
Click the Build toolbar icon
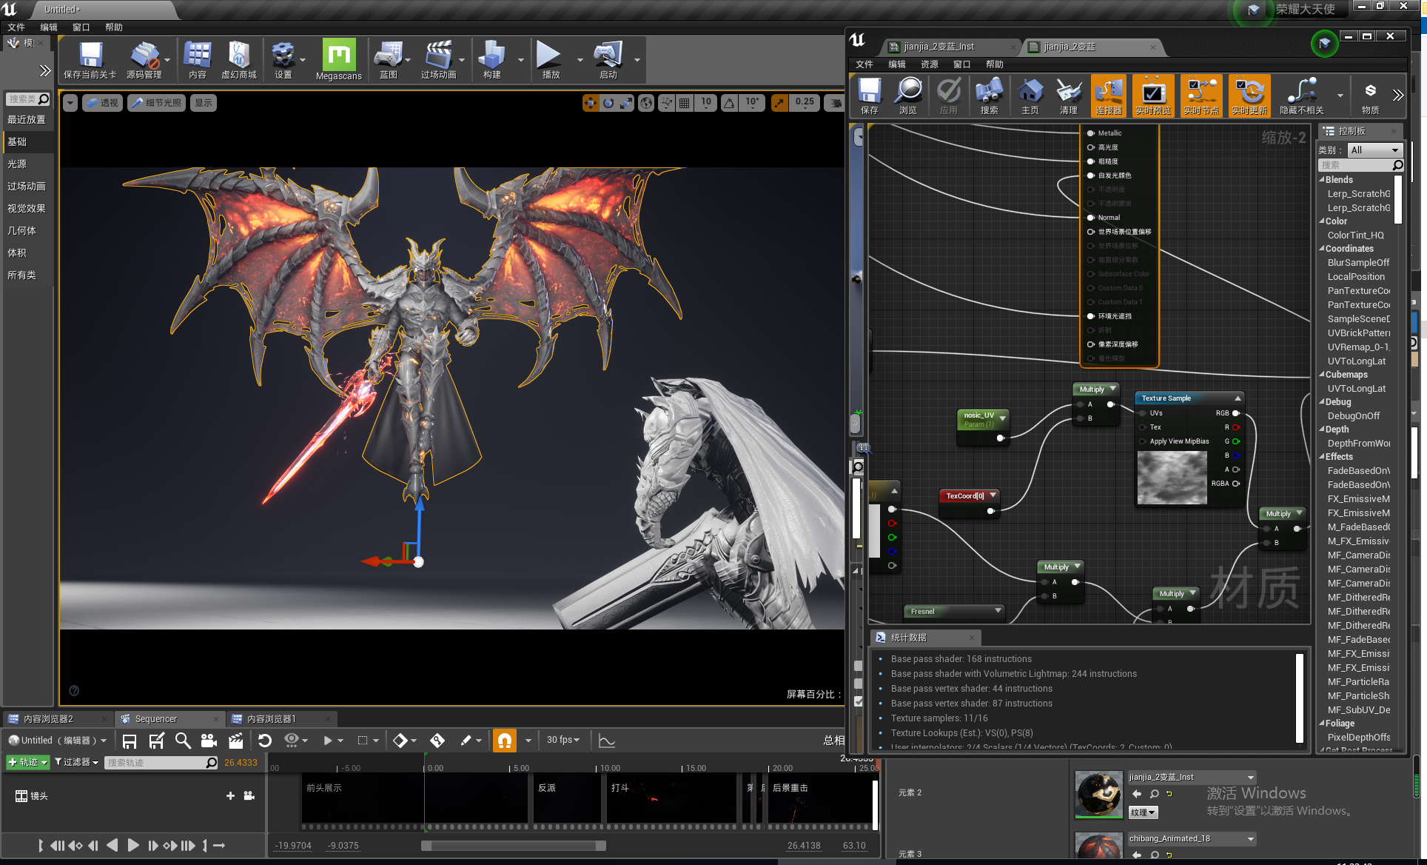click(x=491, y=59)
